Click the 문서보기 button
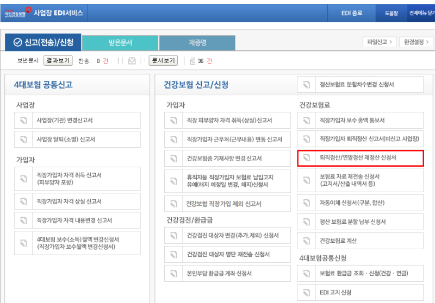This screenshot has height=303, width=435. coord(163,60)
